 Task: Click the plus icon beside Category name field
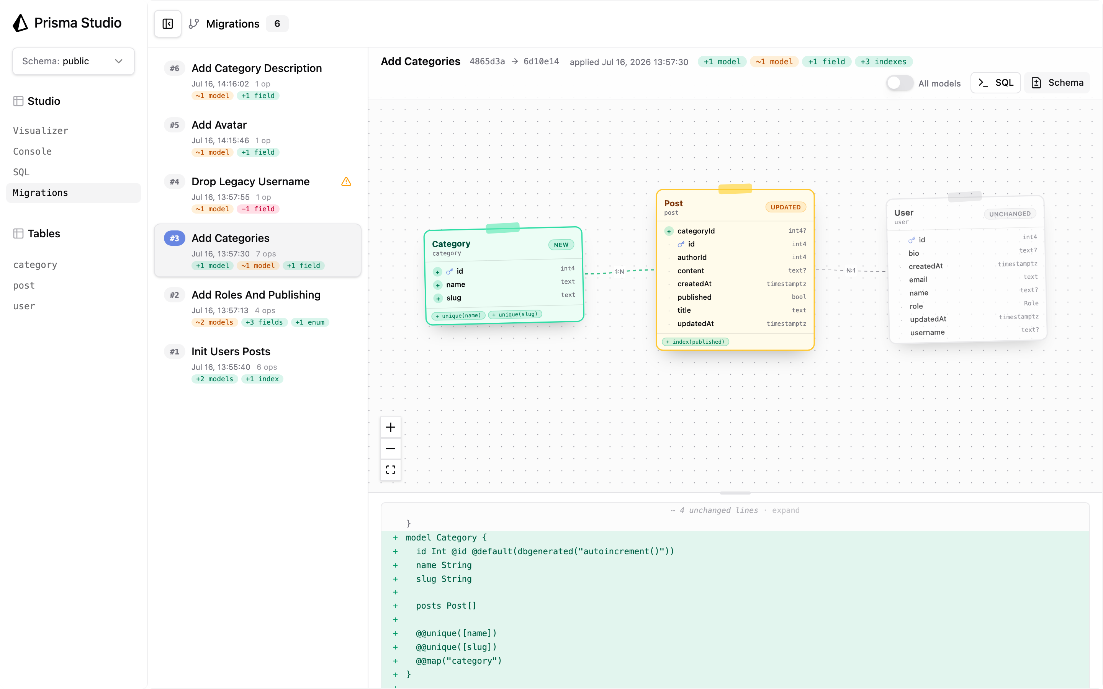[437, 285]
